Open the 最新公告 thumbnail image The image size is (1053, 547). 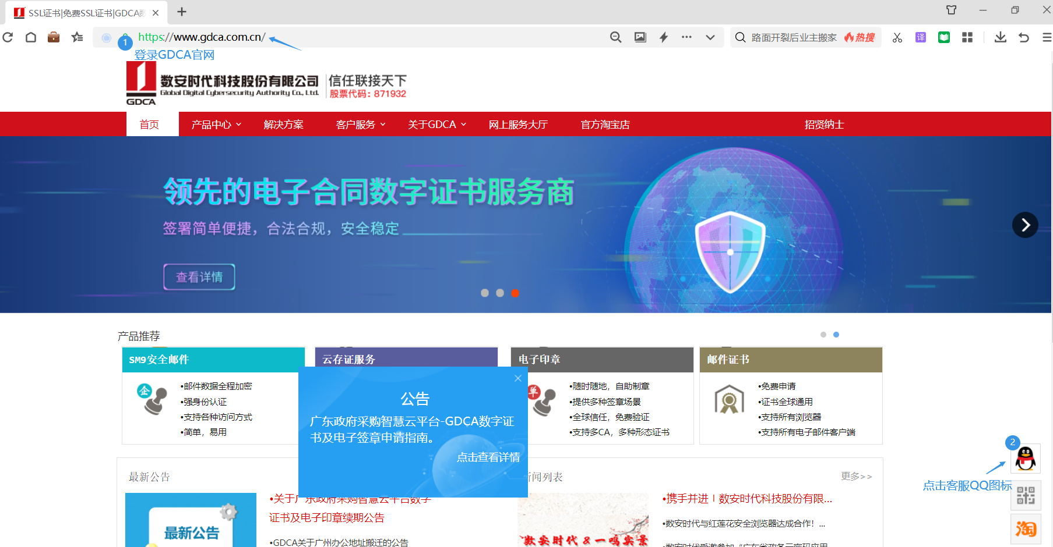click(191, 520)
